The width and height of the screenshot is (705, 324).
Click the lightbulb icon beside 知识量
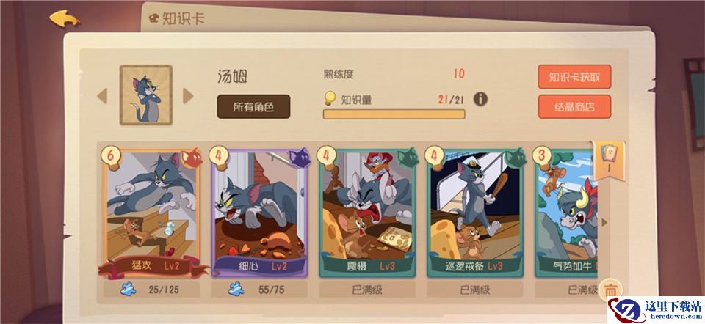pyautogui.click(x=330, y=98)
